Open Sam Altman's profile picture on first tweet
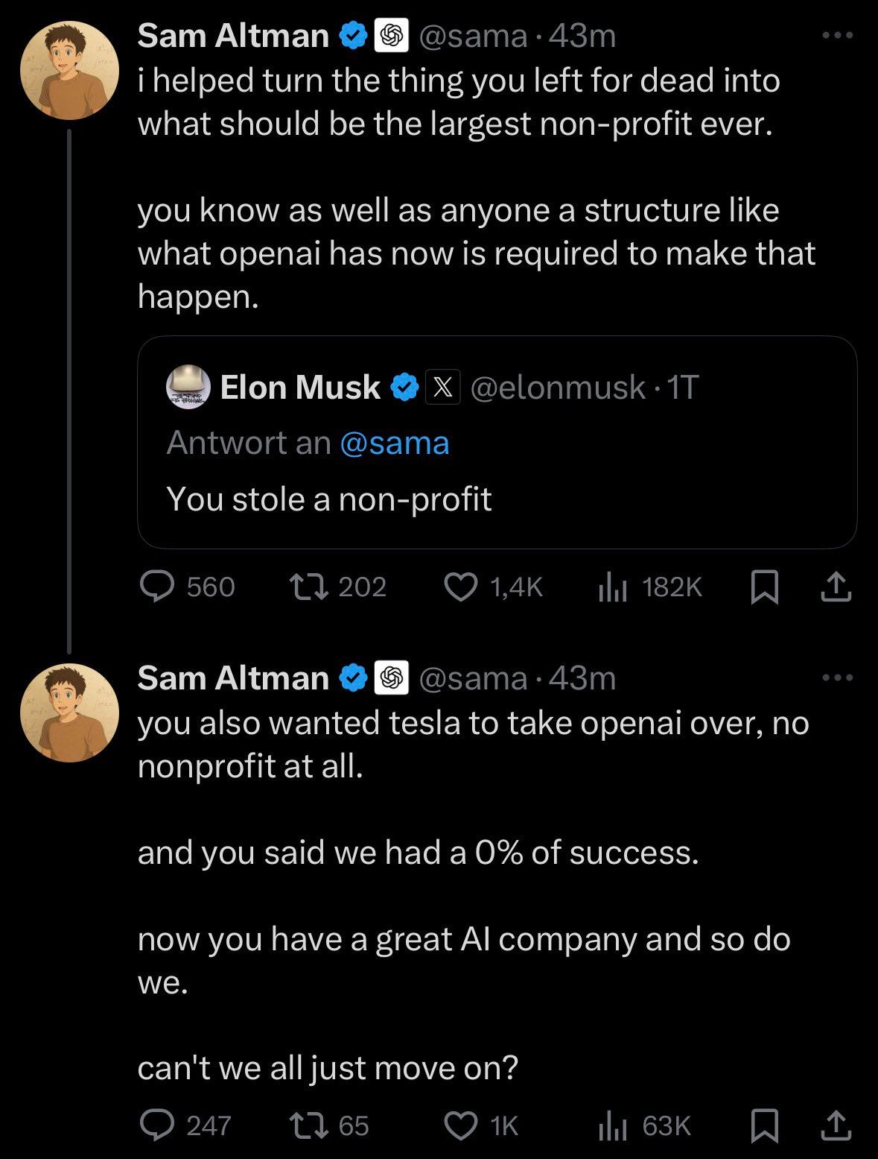The width and height of the screenshot is (878, 1159). click(x=69, y=70)
